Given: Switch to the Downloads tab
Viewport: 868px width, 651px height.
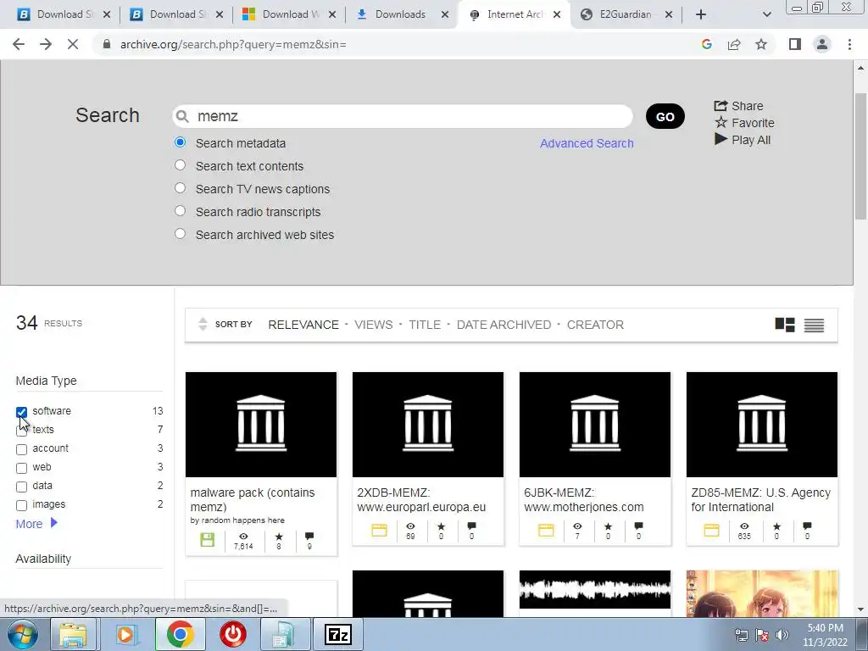Looking at the screenshot, I should point(401,14).
